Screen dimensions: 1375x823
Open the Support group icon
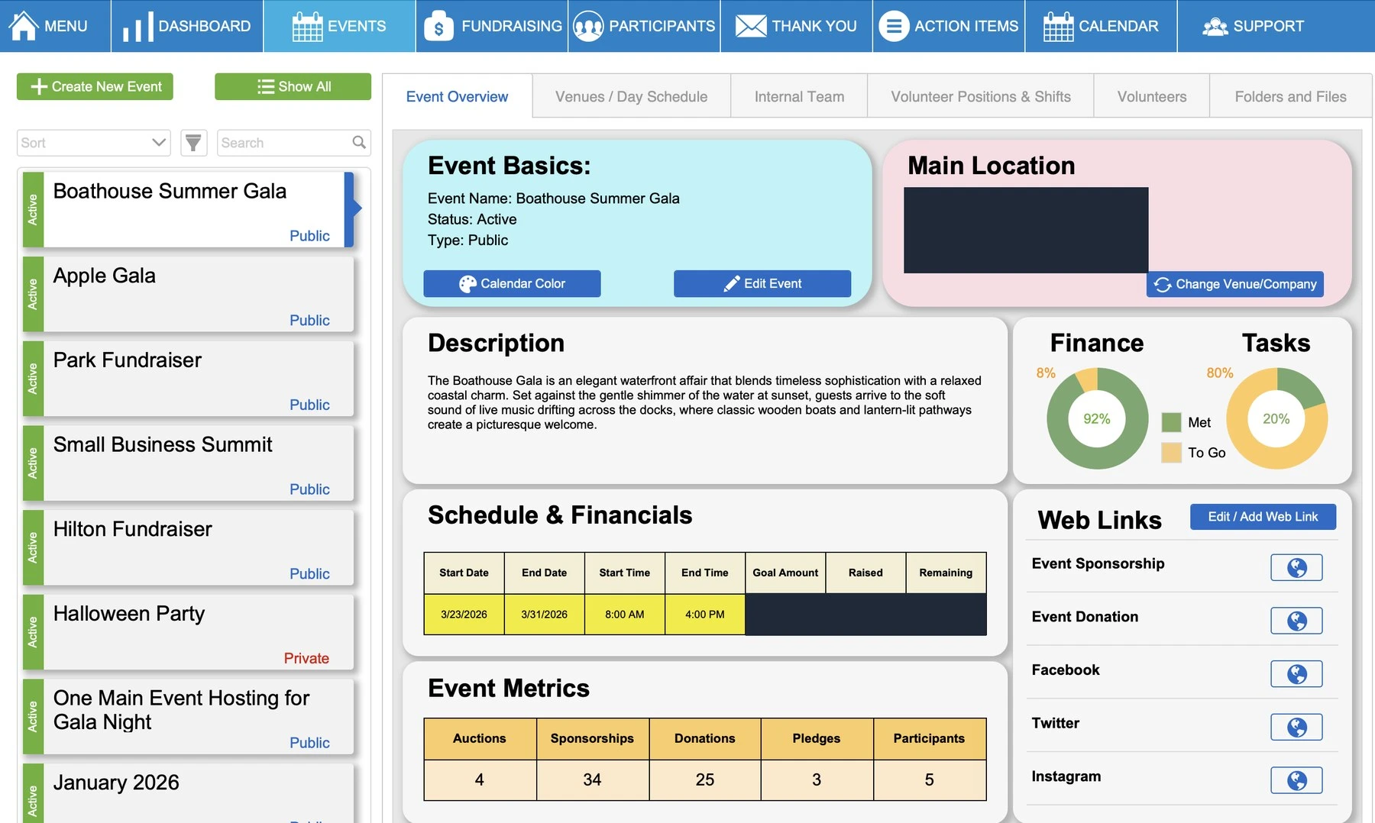[1215, 27]
